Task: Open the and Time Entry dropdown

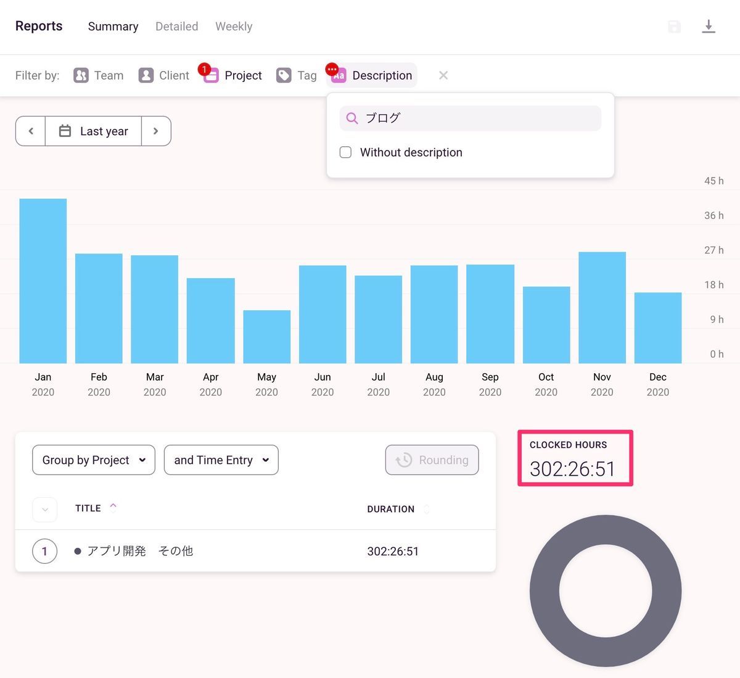Action: (x=221, y=460)
